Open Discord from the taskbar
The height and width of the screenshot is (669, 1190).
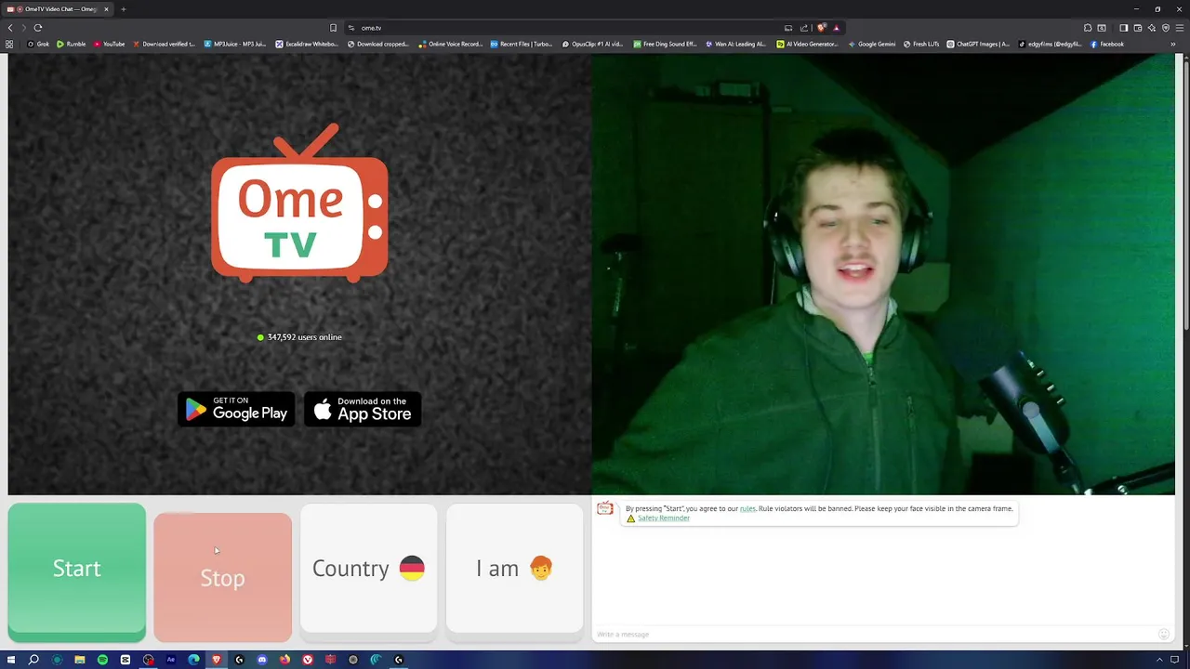click(261, 660)
